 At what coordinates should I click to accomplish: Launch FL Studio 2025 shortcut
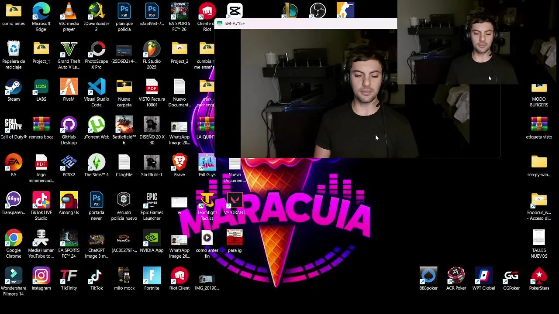152,55
